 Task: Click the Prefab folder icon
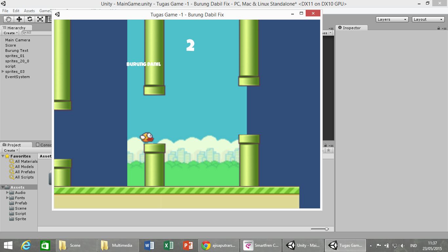(x=12, y=203)
